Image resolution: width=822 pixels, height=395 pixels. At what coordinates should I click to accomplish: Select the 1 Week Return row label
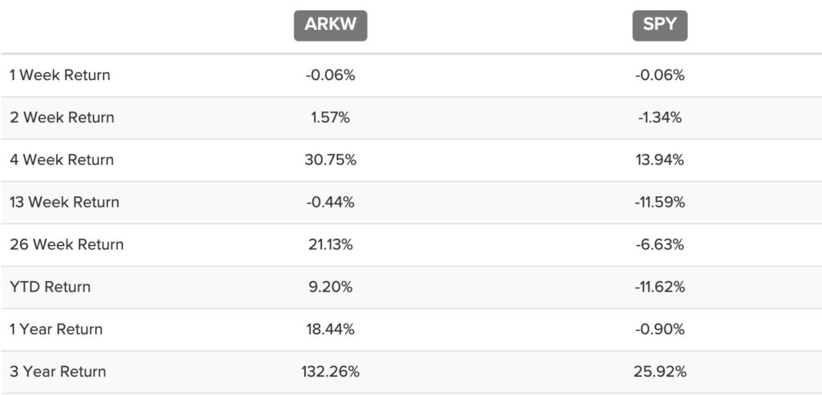pyautogui.click(x=60, y=75)
